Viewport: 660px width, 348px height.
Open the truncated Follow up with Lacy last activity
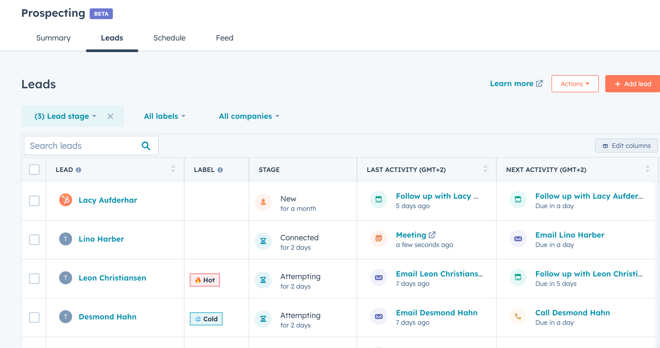point(437,196)
